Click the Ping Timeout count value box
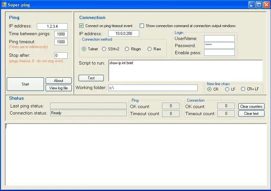This screenshot has height=191, width=271. (x=170, y=114)
